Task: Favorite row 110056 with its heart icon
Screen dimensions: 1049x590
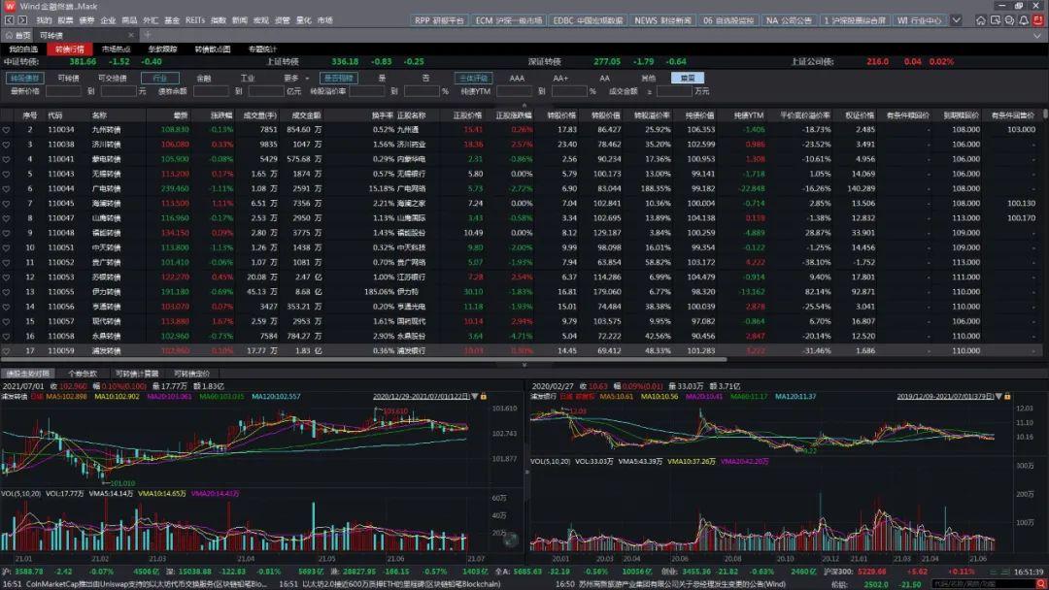Action: point(6,307)
